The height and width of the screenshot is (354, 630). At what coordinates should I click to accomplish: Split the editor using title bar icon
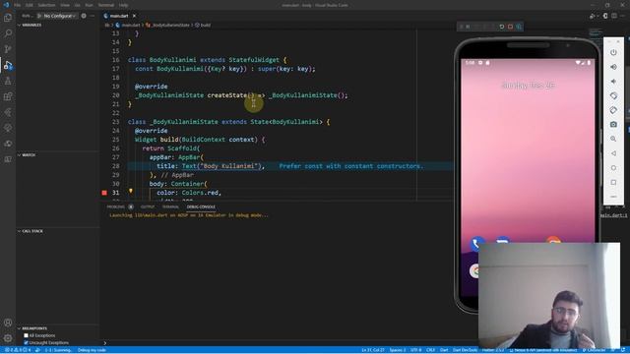point(614,16)
